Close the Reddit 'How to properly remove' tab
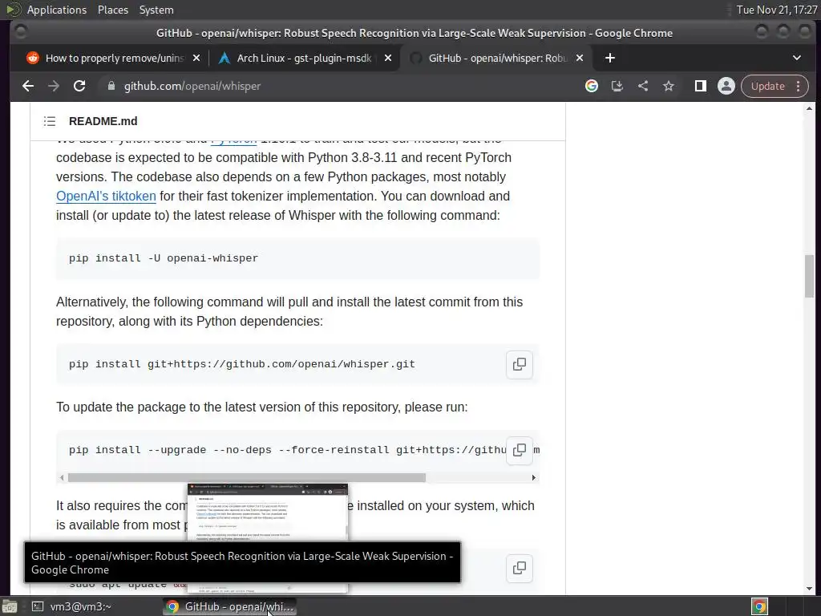This screenshot has width=821, height=616. (196, 58)
